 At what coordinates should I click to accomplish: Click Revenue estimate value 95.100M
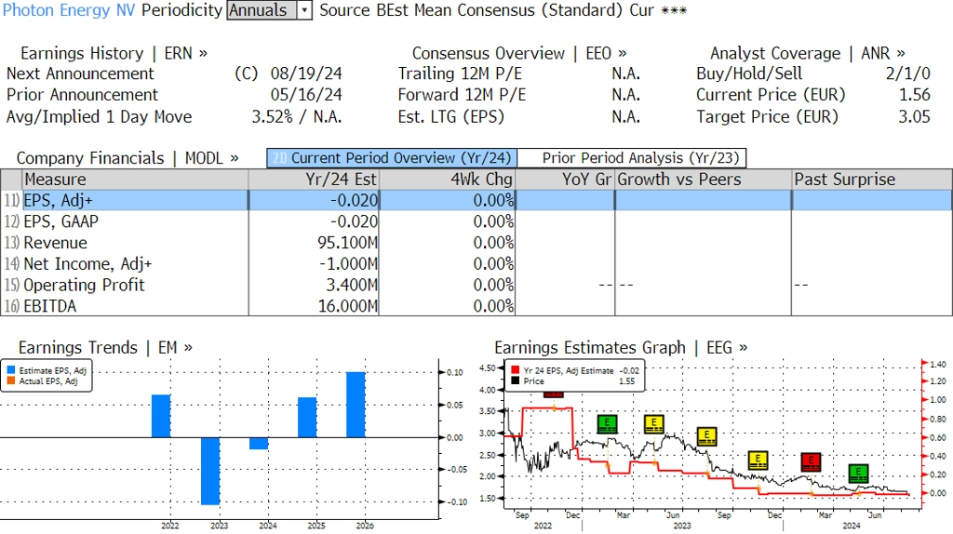[348, 243]
